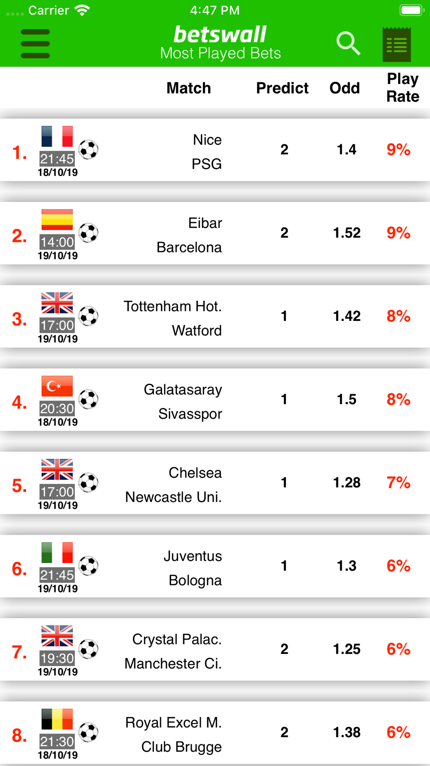Tap the Turkey flag for Galatasaray match
The width and height of the screenshot is (430, 766).
57,386
